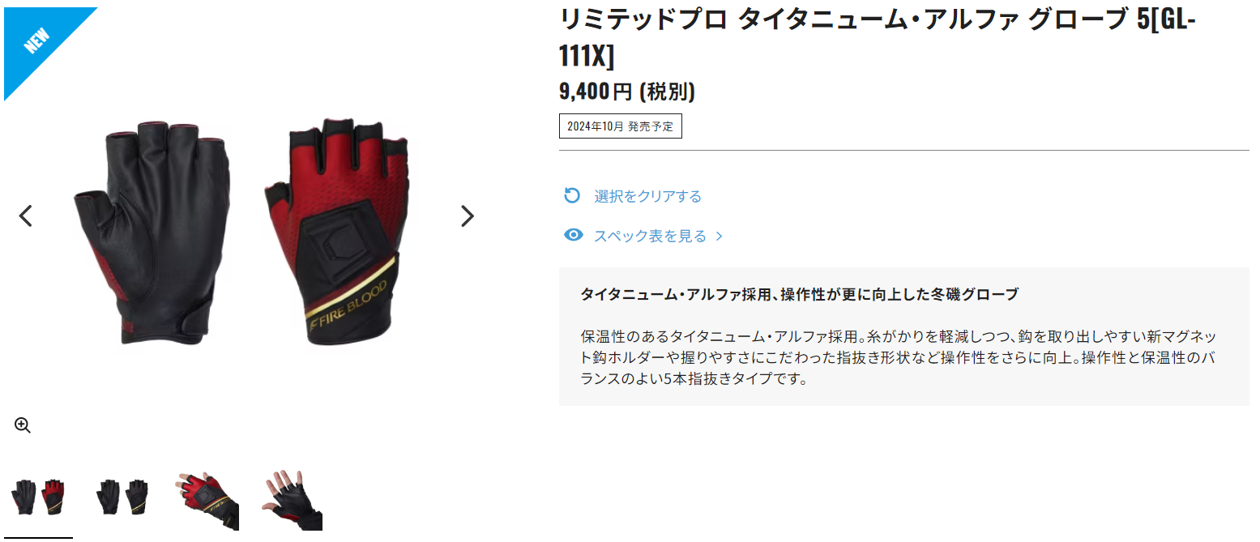Select thumbnail showing black palm on hand
This screenshot has height=542, width=1260.
tap(292, 499)
